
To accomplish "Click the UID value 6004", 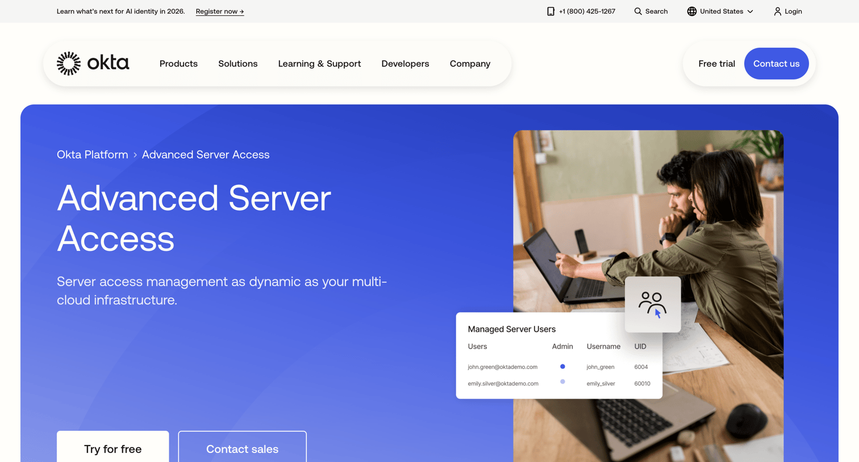I will click(x=641, y=367).
